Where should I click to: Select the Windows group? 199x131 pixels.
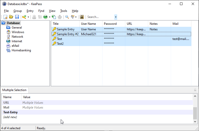(18, 32)
